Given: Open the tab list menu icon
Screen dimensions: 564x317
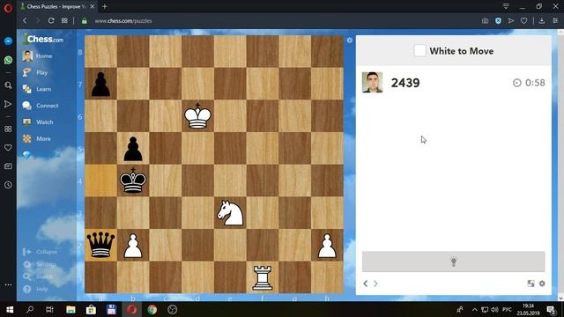Looking at the screenshot, I should click(x=506, y=6).
